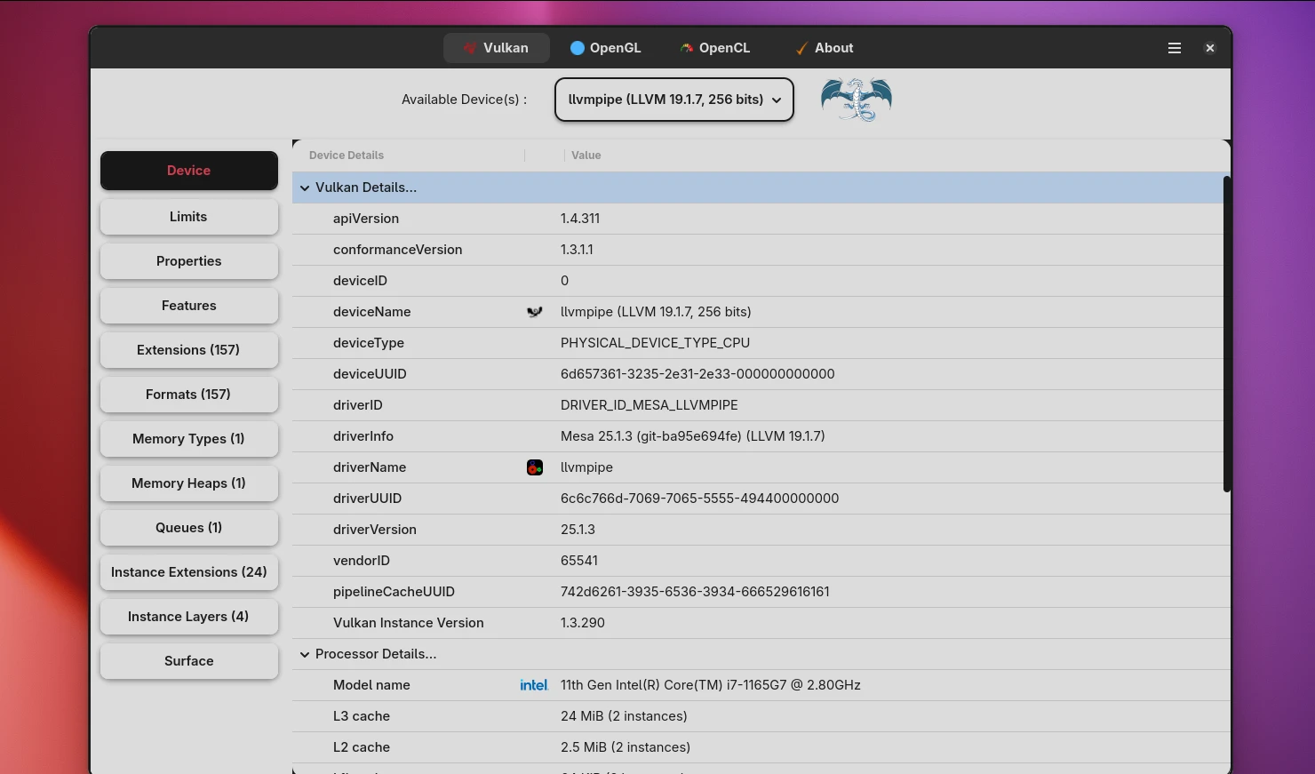The image size is (1315, 774).
Task: Click the blue OpenGL sphere icon
Action: click(578, 47)
